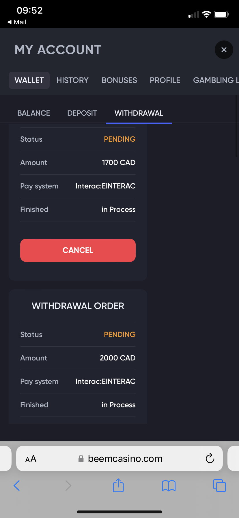This screenshot has width=239, height=518.
Task: Tap the Safari back arrow
Action: click(x=17, y=486)
